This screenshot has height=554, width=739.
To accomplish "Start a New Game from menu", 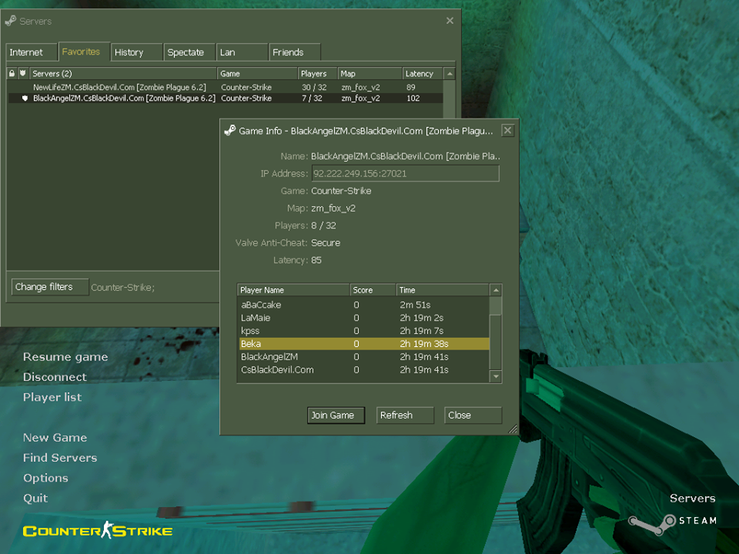I will pyautogui.click(x=55, y=438).
